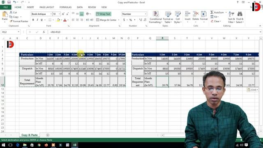263x148 pixels.
Task: Switch to the FORMULAS tab
Action: coord(65,7)
